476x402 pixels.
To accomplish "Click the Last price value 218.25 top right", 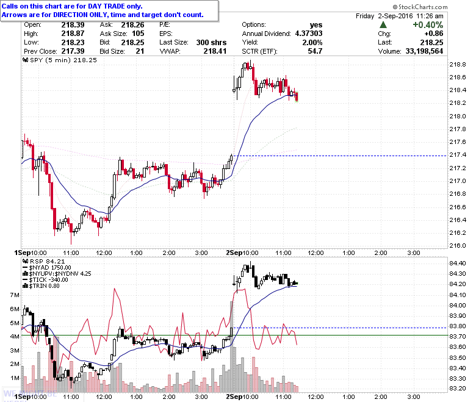I will (x=431, y=43).
